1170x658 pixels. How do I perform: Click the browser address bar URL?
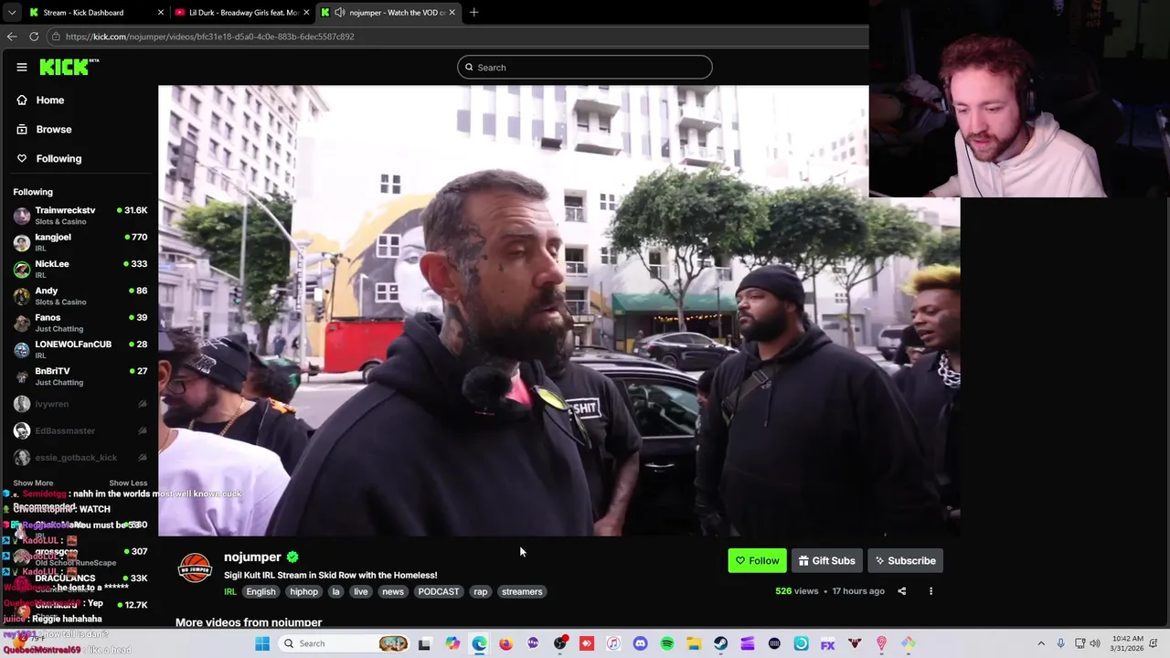(x=210, y=37)
